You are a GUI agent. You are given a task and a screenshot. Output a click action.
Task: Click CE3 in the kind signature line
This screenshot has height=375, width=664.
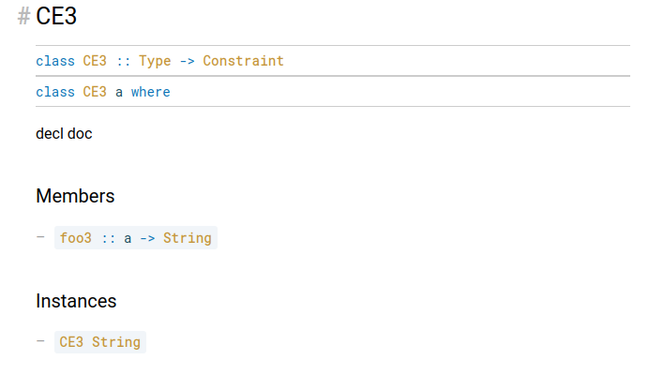[95, 61]
